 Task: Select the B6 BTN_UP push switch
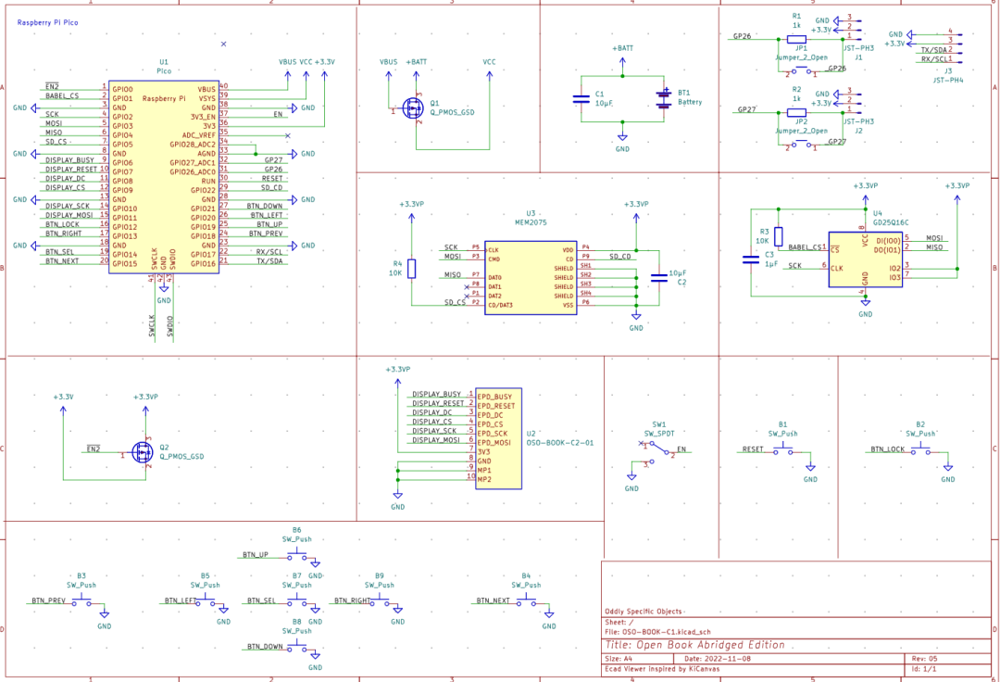(x=297, y=556)
